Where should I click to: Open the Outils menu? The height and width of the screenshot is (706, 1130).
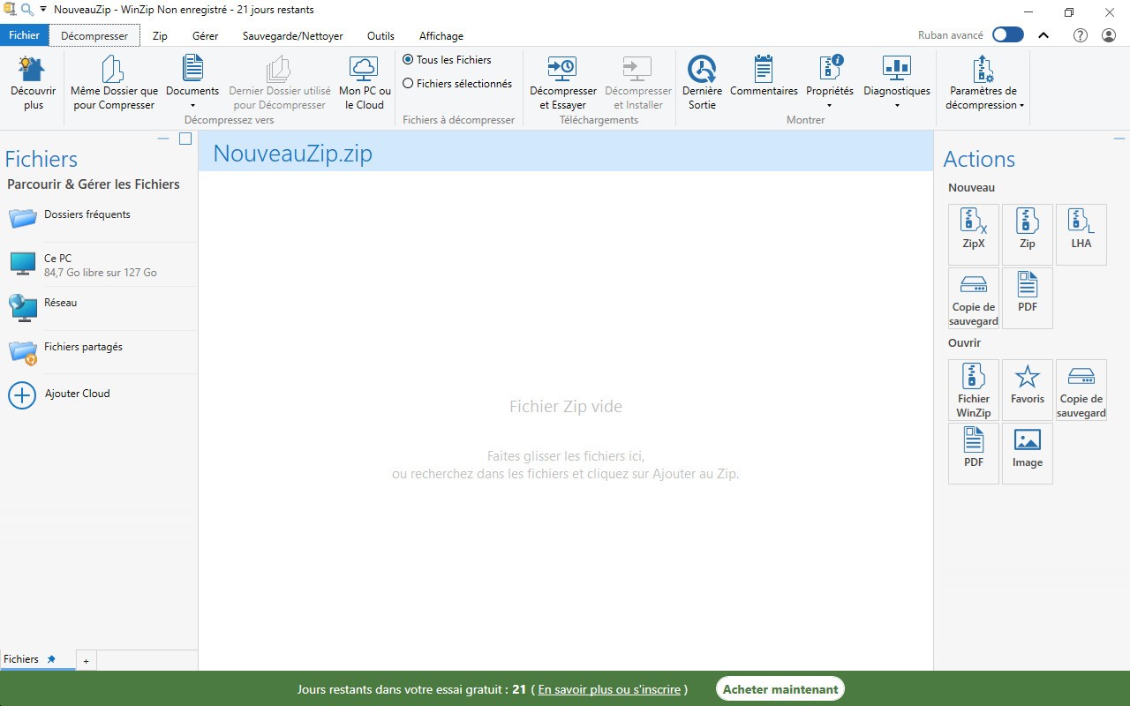tap(380, 35)
